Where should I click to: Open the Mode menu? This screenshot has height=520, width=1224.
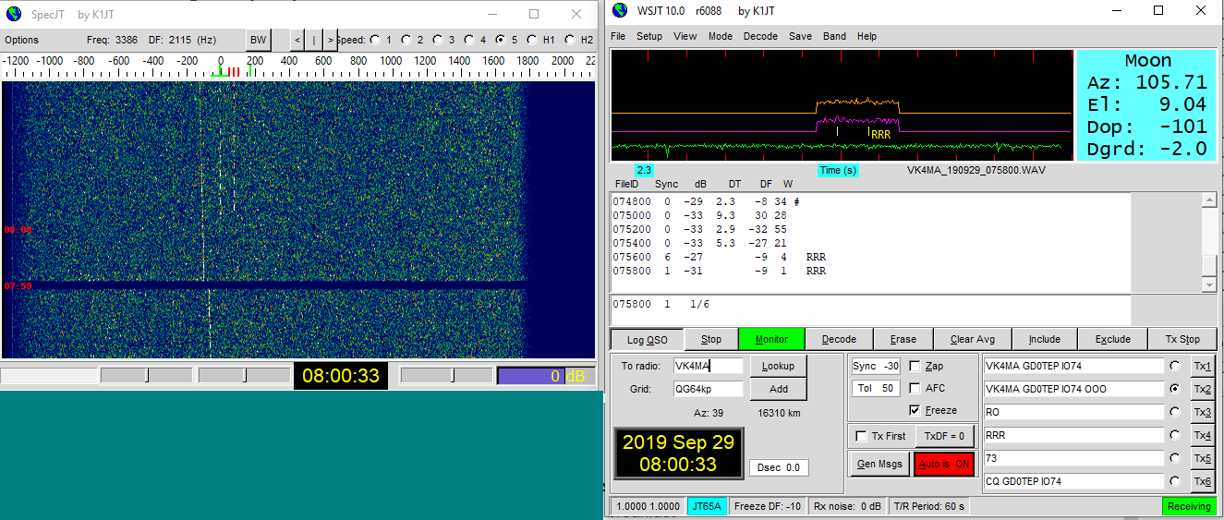[x=720, y=37]
